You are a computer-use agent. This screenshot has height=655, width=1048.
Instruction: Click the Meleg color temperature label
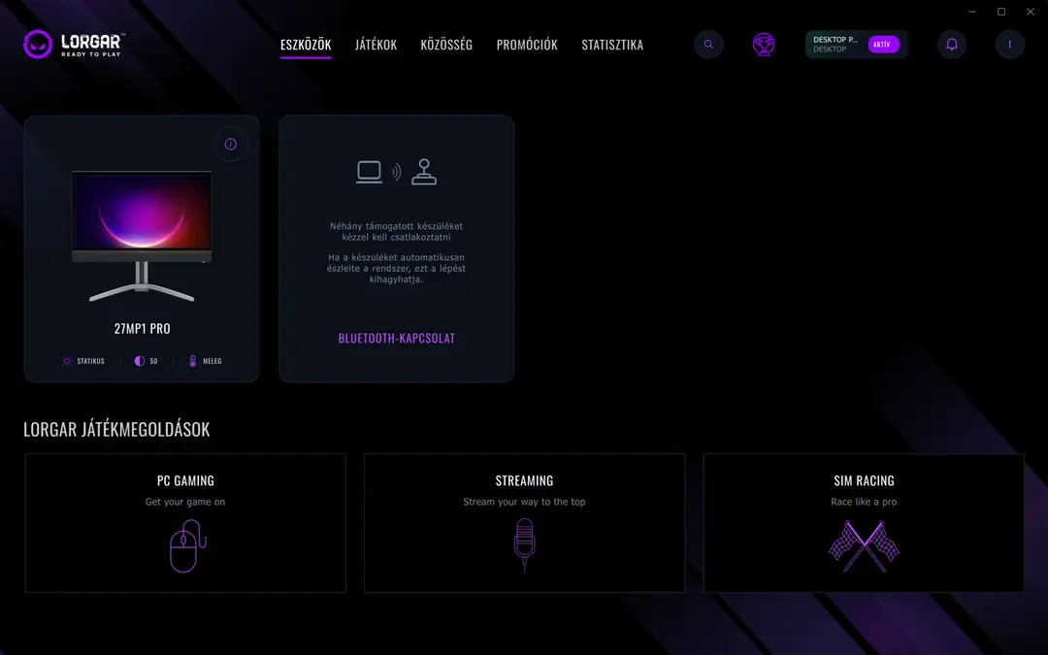pyautogui.click(x=212, y=361)
